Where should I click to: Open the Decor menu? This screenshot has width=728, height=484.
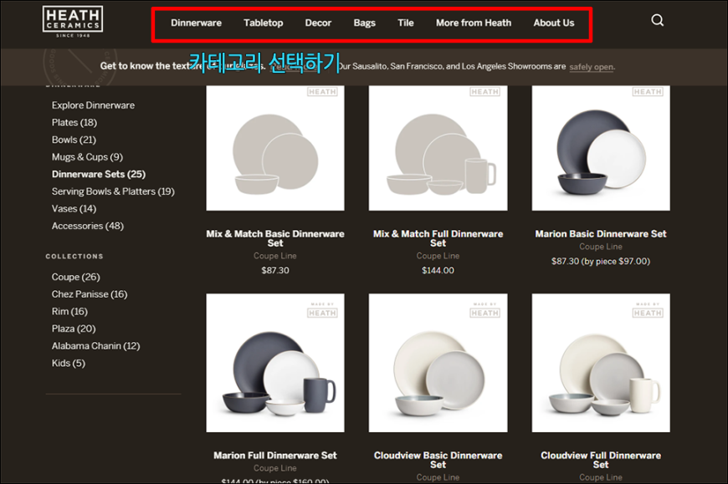click(x=318, y=23)
